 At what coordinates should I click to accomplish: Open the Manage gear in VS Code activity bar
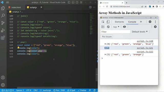point(3,85)
